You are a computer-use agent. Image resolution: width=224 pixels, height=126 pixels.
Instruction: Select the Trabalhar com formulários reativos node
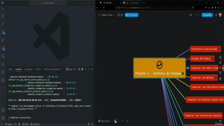coord(203,115)
